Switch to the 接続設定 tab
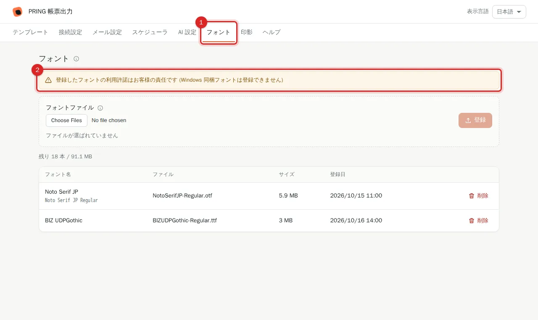Screen dimensions: 538x320 coord(70,32)
